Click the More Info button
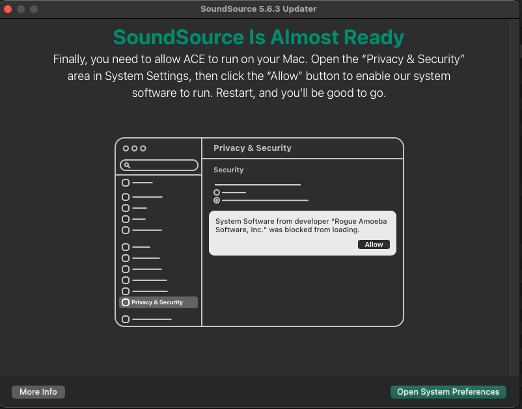Image resolution: width=522 pixels, height=409 pixels. click(x=38, y=391)
